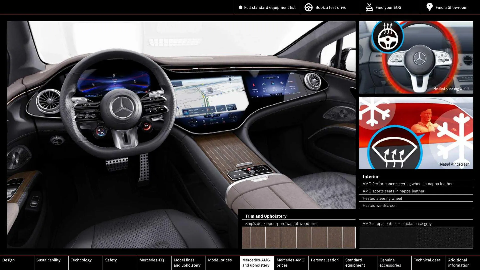Click the Book a test drive link
The width and height of the screenshot is (480, 270).
(331, 7)
